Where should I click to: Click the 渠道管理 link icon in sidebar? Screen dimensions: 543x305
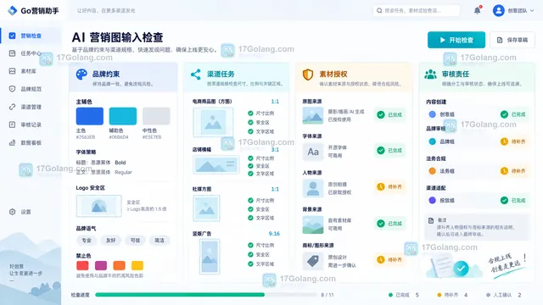[x=12, y=107]
